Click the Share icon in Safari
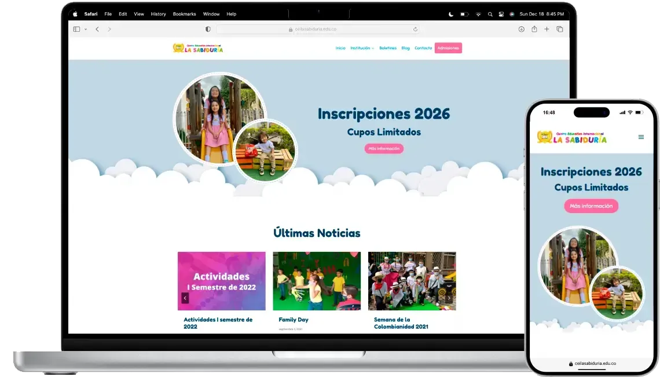This screenshot has width=660, height=377. coord(534,28)
